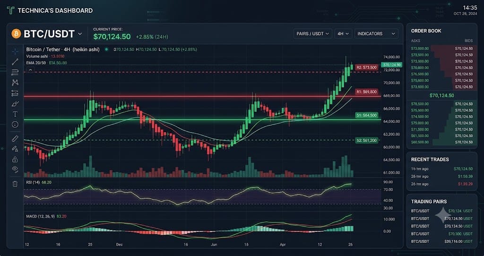484x256 pixels.
Task: Click the TECHNICA'S DASHBOARD title
Action: (x=55, y=10)
